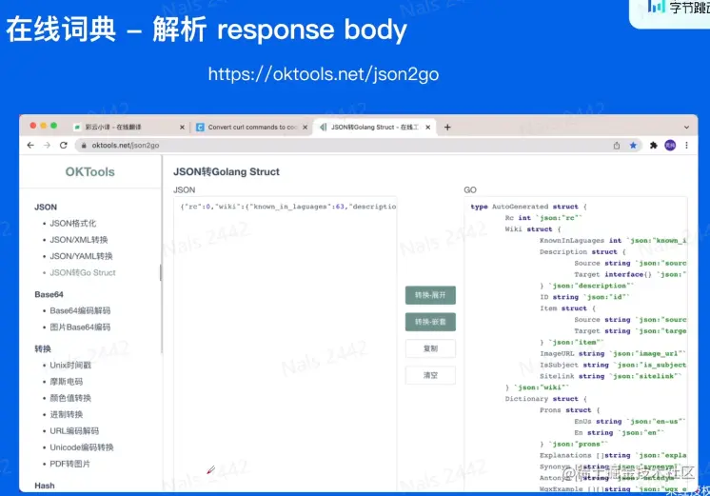
Task: Switch to Convert curl commands tab
Action: pos(252,128)
